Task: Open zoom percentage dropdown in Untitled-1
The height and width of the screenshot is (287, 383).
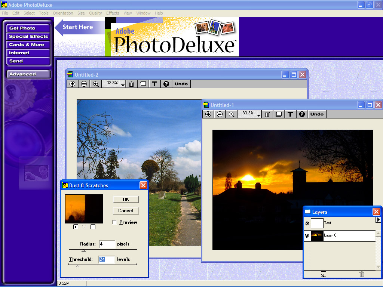Action: 258,115
